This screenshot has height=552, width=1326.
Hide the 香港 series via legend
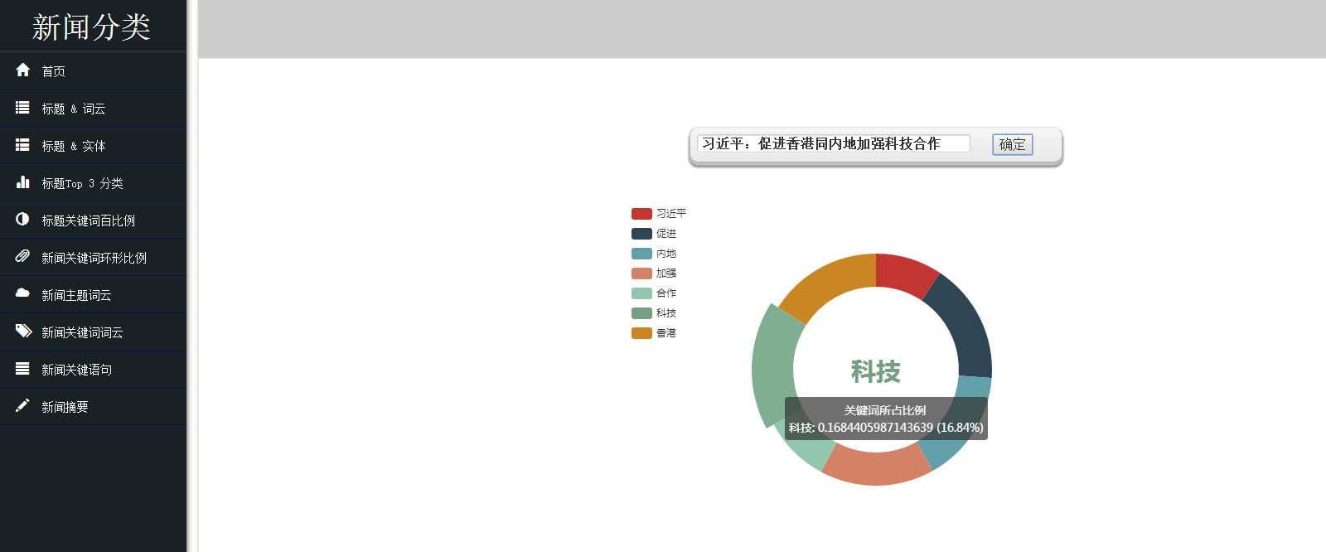tap(655, 333)
